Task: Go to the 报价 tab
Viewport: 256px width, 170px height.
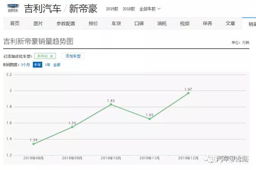Action: 93,23
